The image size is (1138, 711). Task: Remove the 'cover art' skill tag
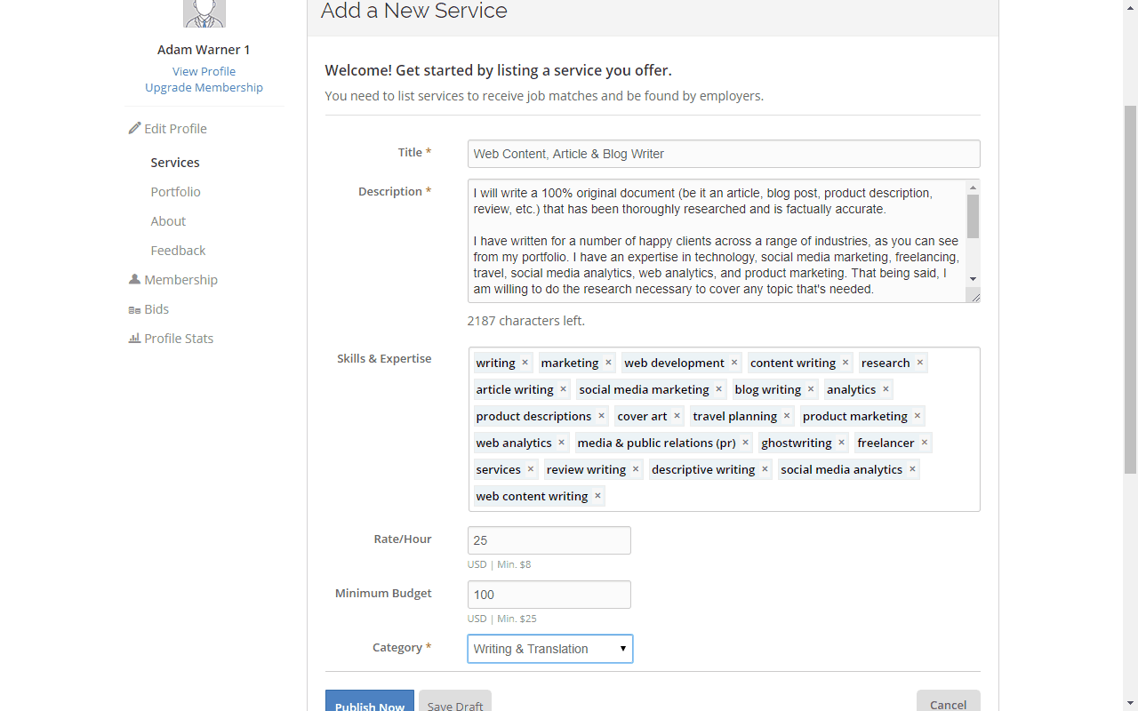coord(677,416)
